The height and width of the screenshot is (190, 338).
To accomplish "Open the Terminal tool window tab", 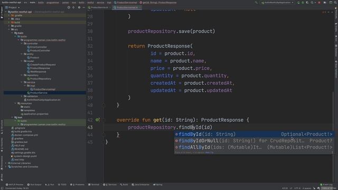I will (94, 185).
